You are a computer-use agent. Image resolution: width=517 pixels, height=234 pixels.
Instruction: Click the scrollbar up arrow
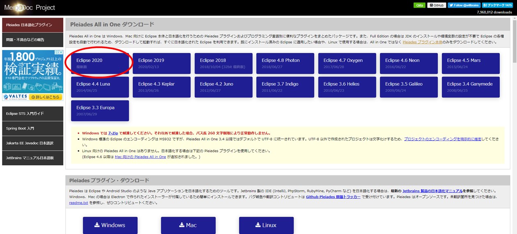click(515, 19)
